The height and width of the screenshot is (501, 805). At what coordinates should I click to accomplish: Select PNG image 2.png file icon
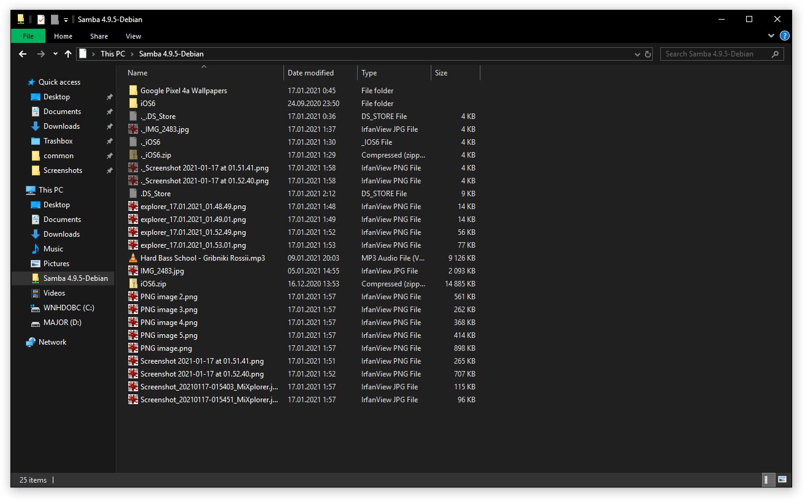pyautogui.click(x=133, y=296)
